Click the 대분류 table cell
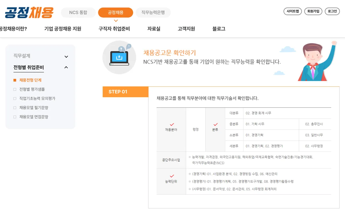345x216 pixels. point(234,113)
